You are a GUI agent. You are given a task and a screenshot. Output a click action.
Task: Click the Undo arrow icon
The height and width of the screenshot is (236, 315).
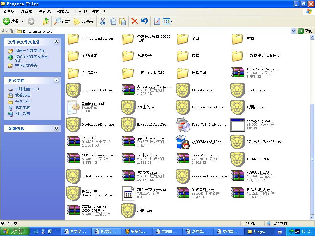[x=144, y=21]
